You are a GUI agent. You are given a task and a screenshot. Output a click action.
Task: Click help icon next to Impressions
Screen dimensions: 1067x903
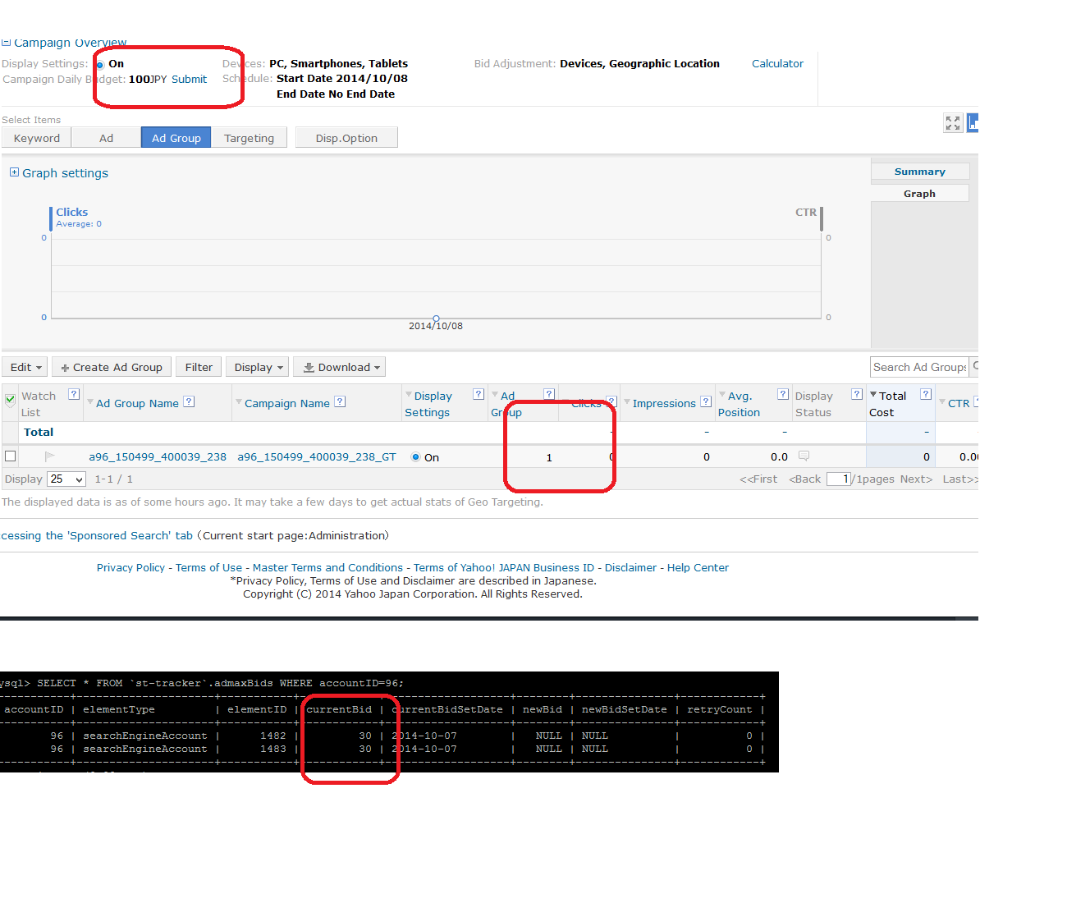706,401
